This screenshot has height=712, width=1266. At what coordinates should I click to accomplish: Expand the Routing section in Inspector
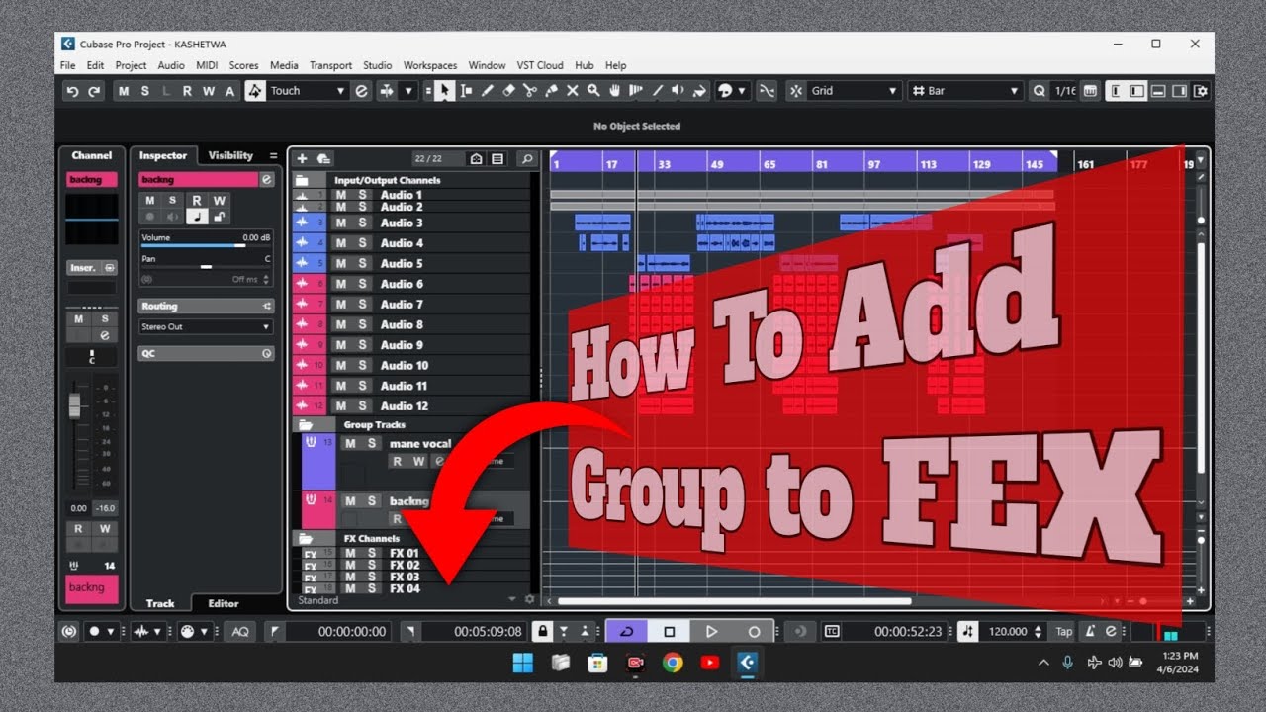(x=206, y=306)
